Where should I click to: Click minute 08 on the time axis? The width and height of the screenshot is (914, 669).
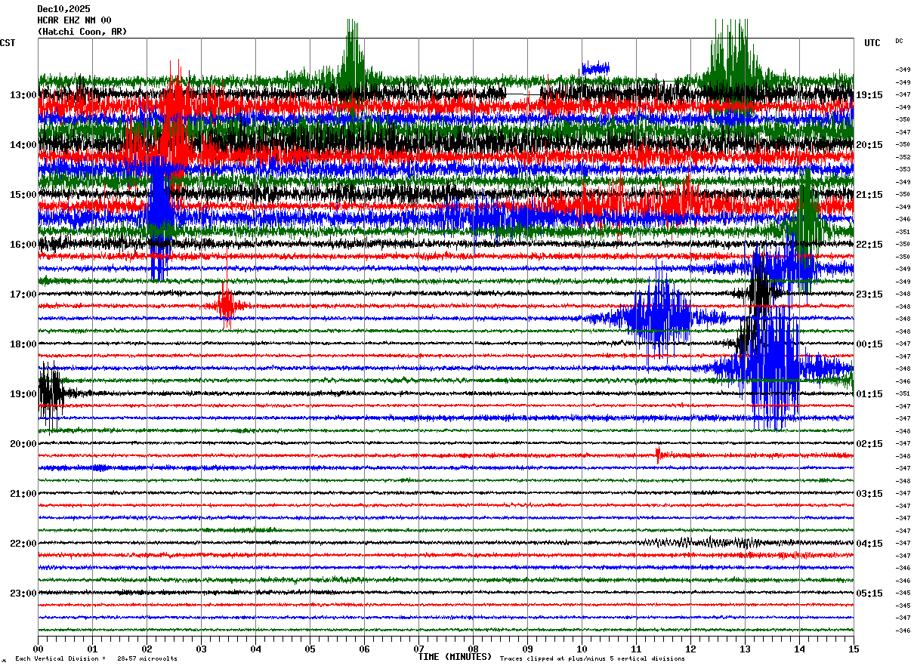(473, 649)
